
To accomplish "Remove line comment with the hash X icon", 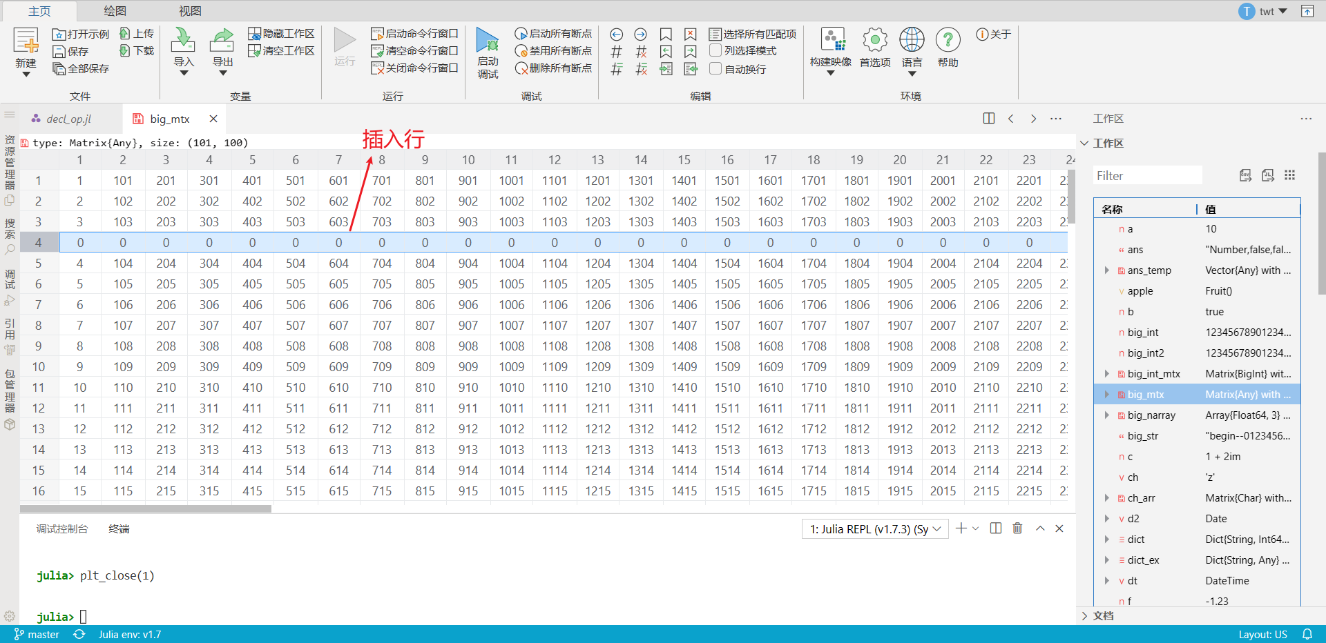I will click(641, 52).
